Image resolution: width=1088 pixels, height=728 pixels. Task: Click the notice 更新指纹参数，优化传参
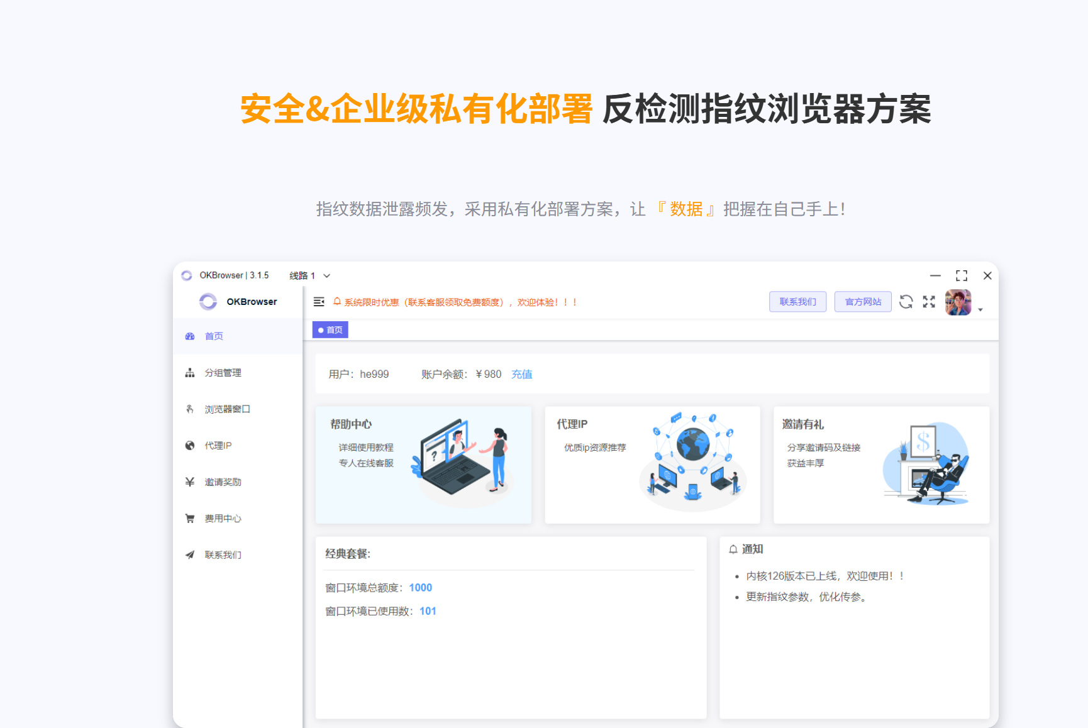click(808, 597)
